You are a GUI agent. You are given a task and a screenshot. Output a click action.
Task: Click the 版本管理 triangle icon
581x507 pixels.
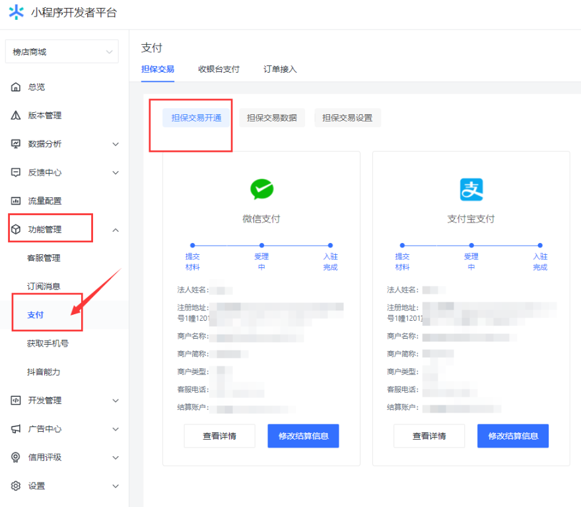pos(16,116)
